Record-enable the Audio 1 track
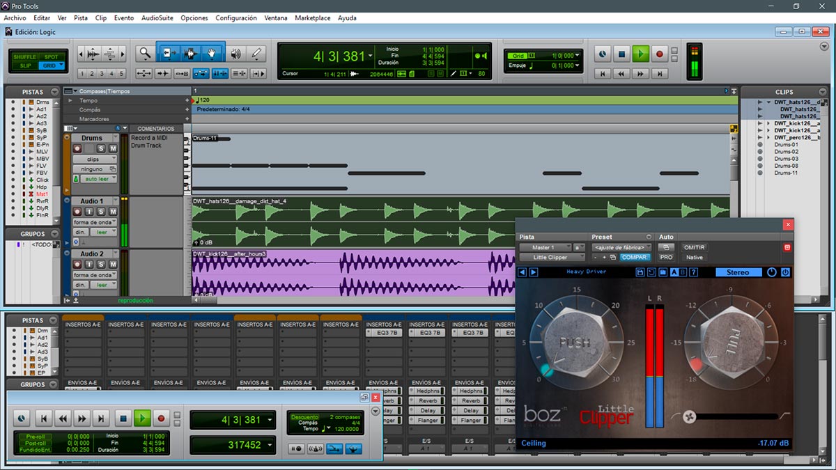 77,212
